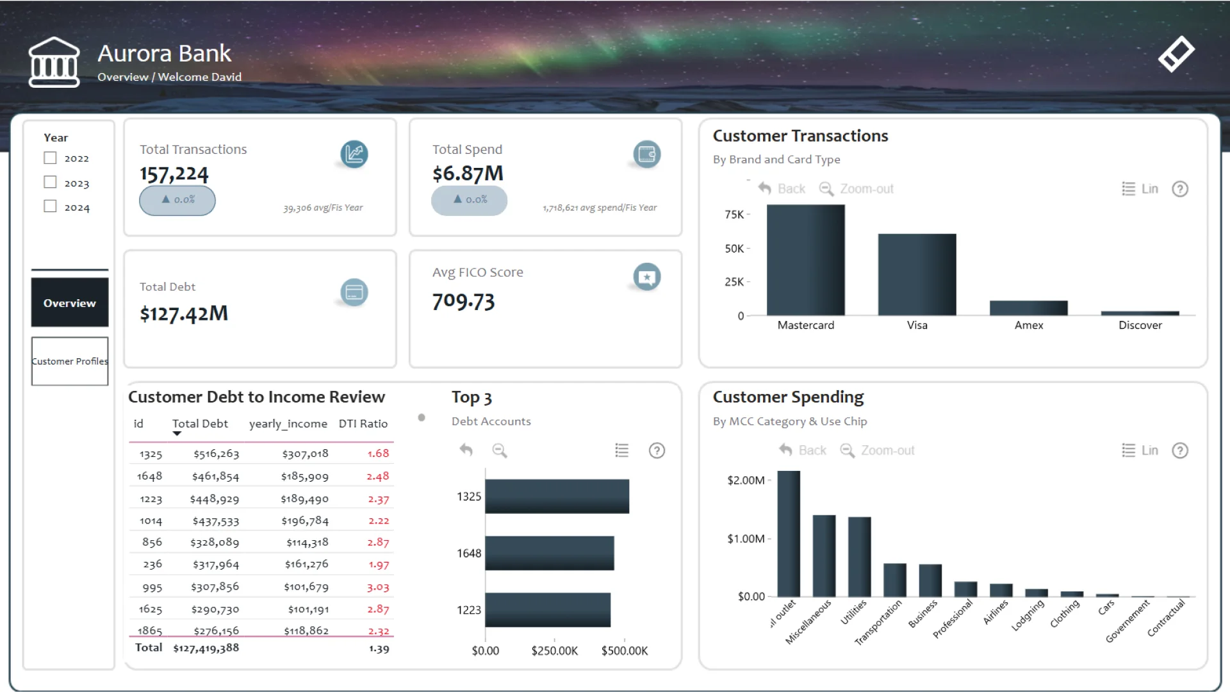Click Back arrow in Customer Spending chart

pos(786,450)
